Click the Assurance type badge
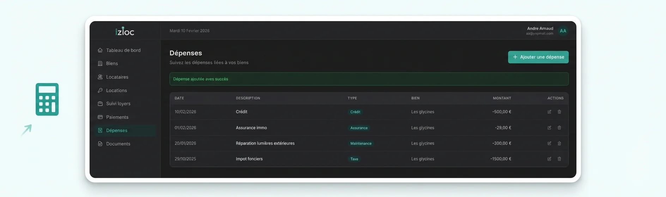 click(359, 128)
